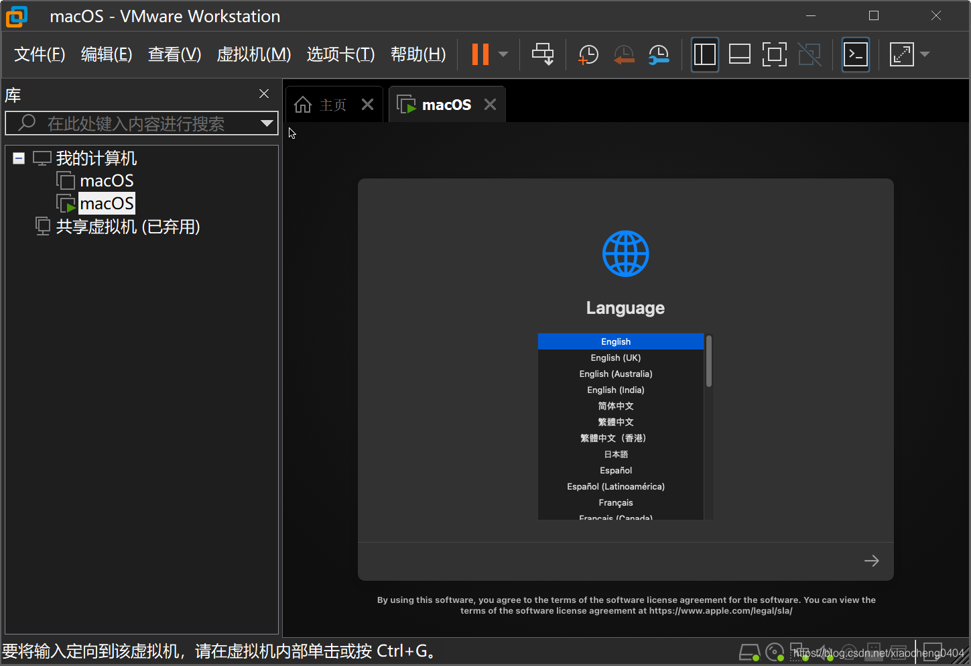This screenshot has width=971, height=666.
Task: Select the powered-off macOS entry
Action: pos(107,180)
